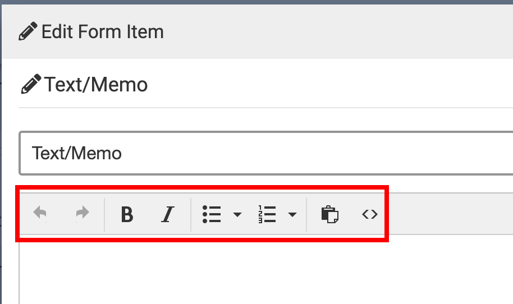Click the Paste clipboard icon
This screenshot has width=513, height=304.
coord(329,214)
